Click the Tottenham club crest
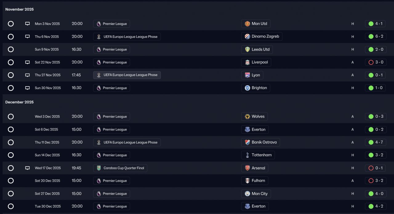 point(247,155)
